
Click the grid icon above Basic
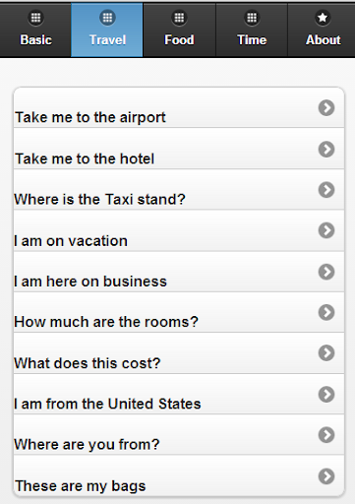click(35, 18)
